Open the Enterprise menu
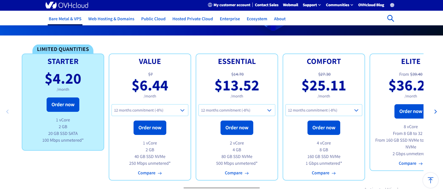 (x=230, y=19)
